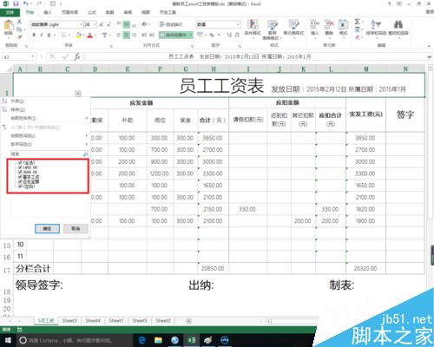This screenshot has height=347, width=434.
Task: Toggle the 1450.00 filter checkbox
Action: pos(20,167)
